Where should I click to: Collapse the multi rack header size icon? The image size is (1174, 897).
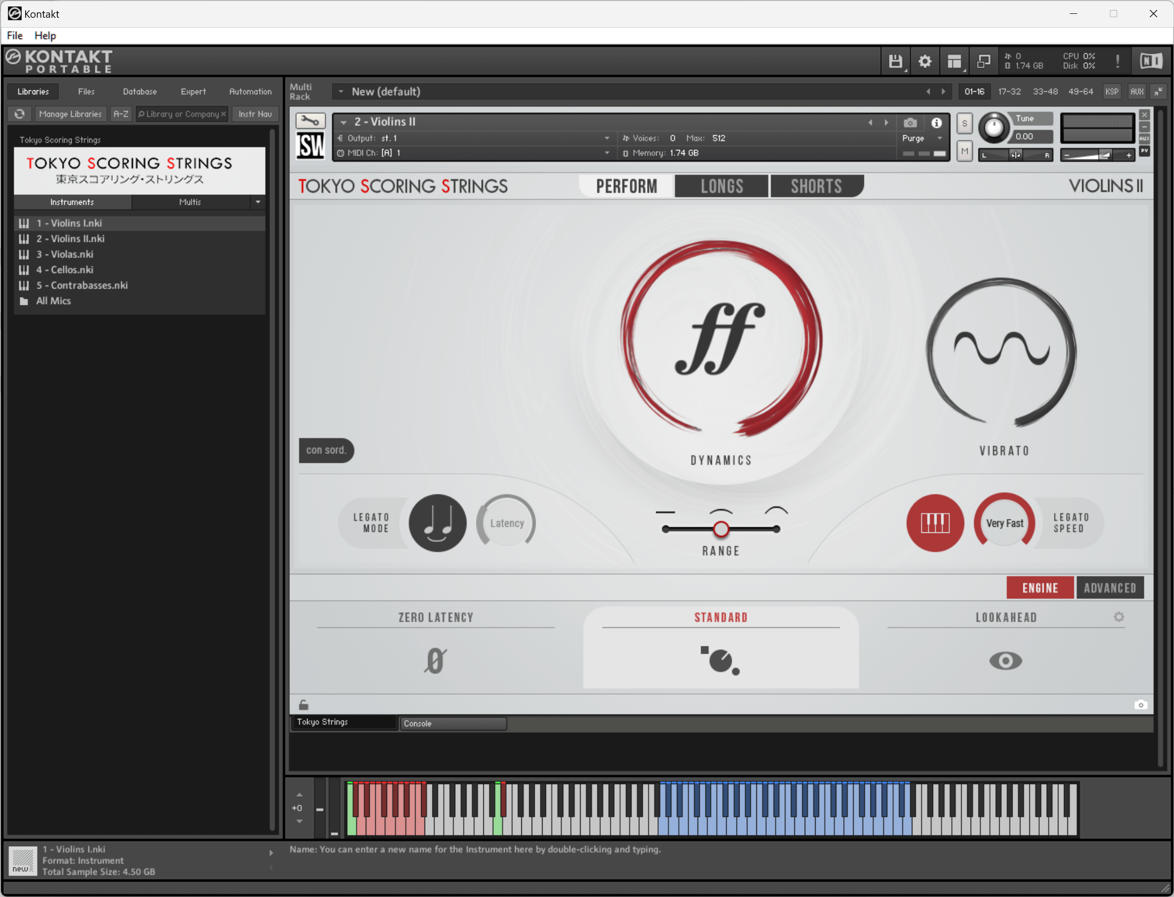[1157, 92]
